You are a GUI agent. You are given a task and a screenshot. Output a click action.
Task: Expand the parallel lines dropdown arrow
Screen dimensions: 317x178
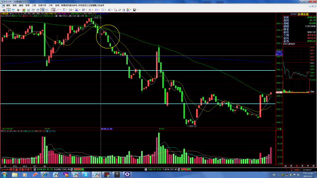point(73,10)
